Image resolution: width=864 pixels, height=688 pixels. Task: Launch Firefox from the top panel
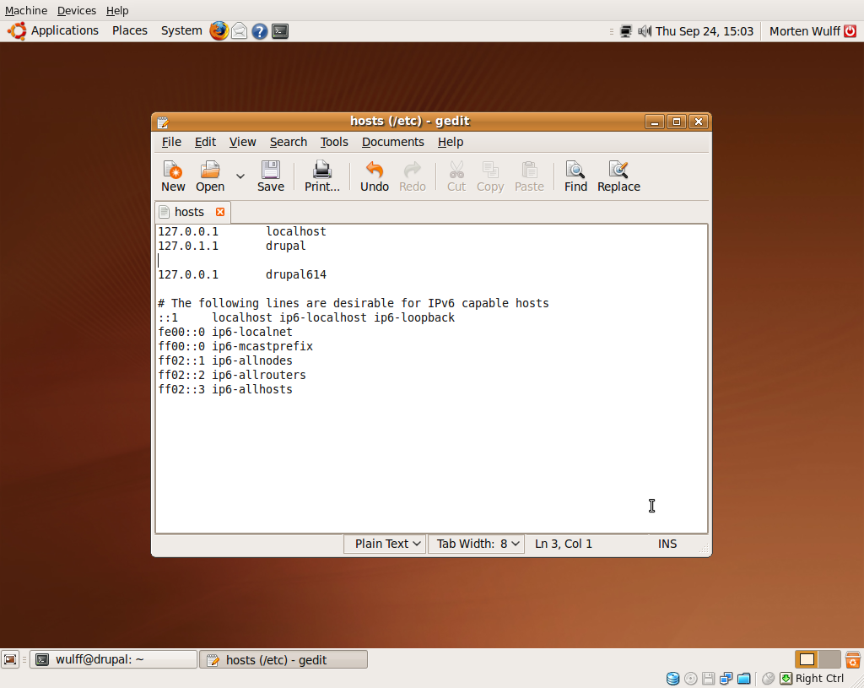point(219,31)
